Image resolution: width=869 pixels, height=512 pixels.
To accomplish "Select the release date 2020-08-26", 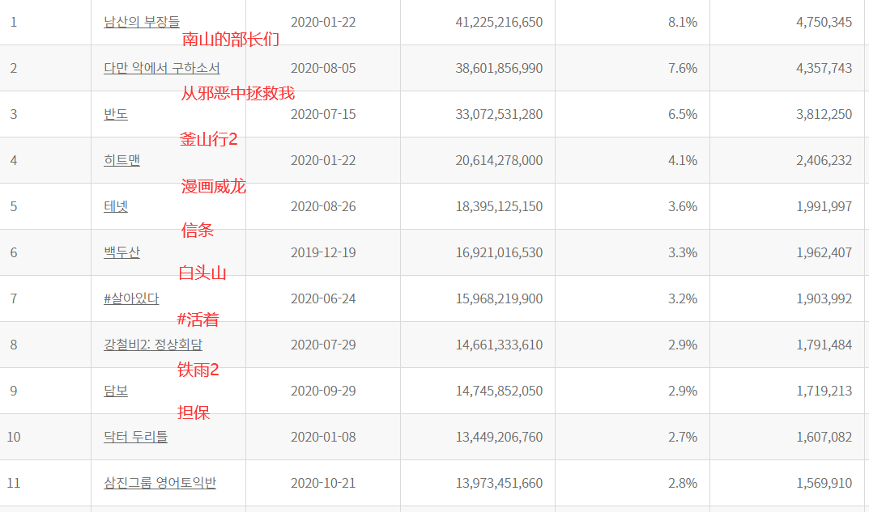I will pos(323,206).
